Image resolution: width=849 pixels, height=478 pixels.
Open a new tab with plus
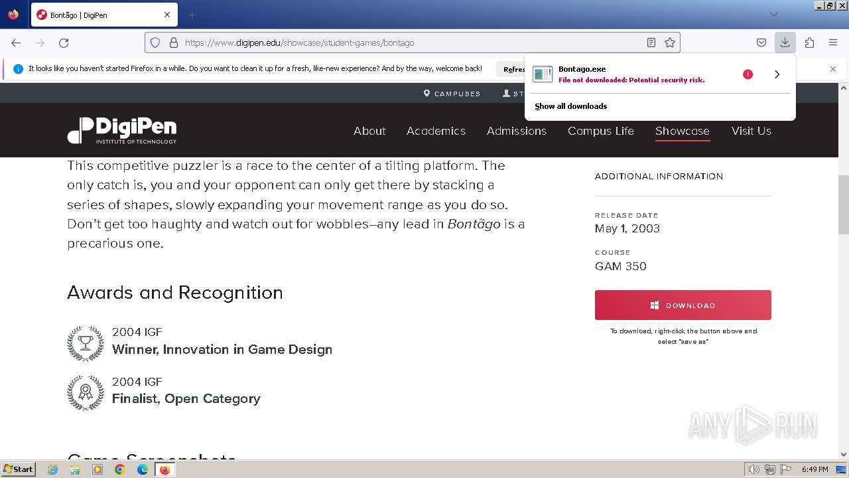click(x=192, y=15)
